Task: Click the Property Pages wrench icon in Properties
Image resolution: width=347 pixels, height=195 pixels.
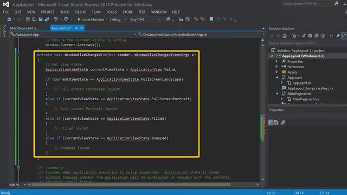Action: coord(283,122)
